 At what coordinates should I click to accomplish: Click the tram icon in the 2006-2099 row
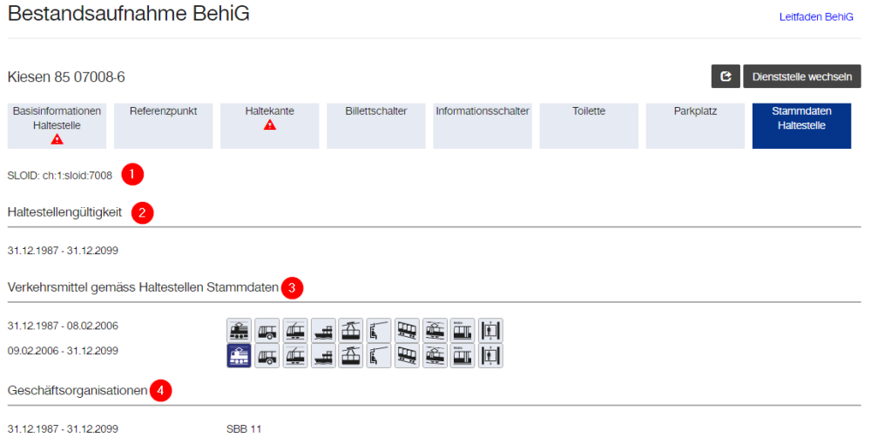pyautogui.click(x=435, y=355)
